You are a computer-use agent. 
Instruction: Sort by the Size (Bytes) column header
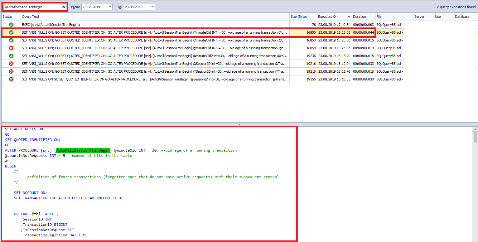(x=303, y=17)
